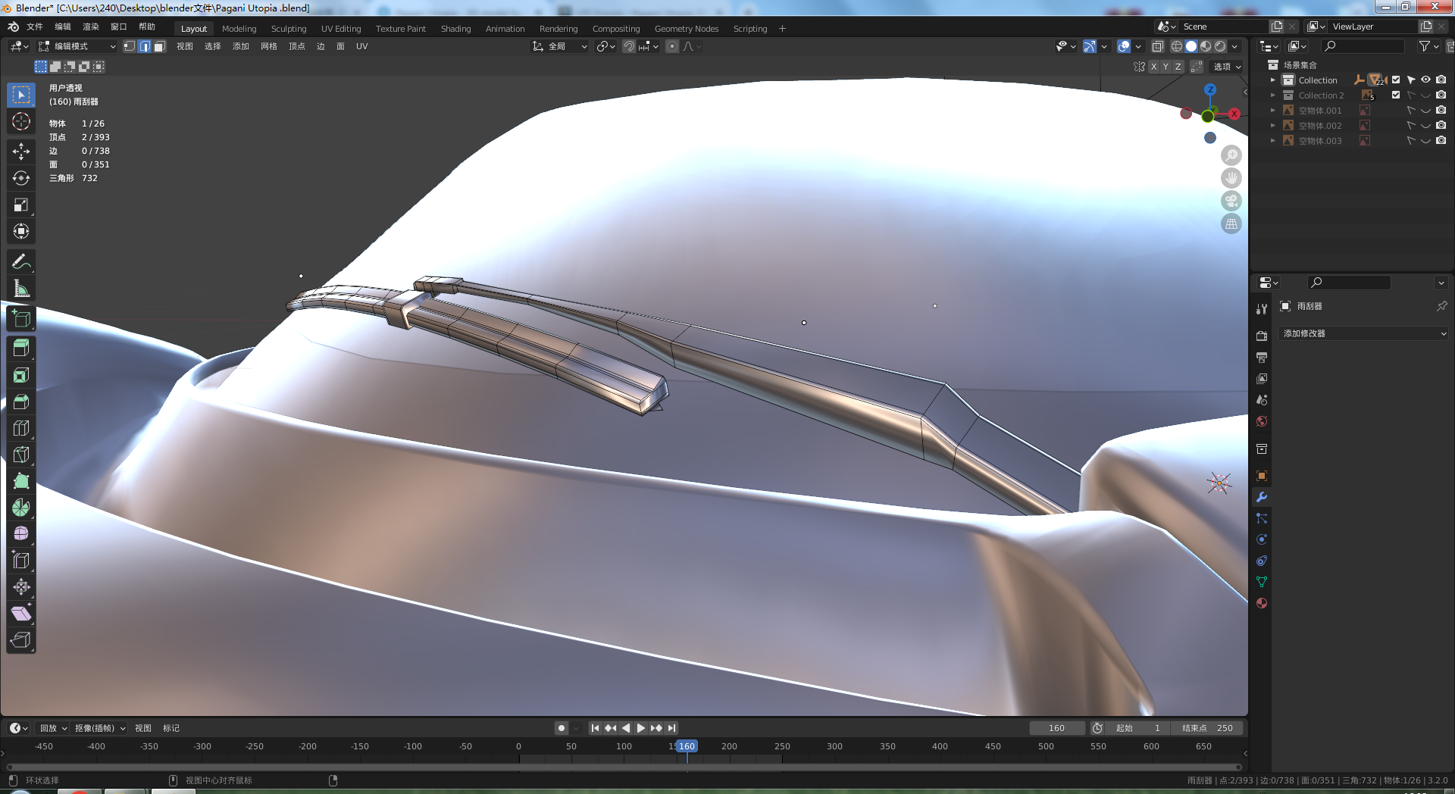Open the Material properties tab
1455x794 pixels.
[x=1262, y=604]
